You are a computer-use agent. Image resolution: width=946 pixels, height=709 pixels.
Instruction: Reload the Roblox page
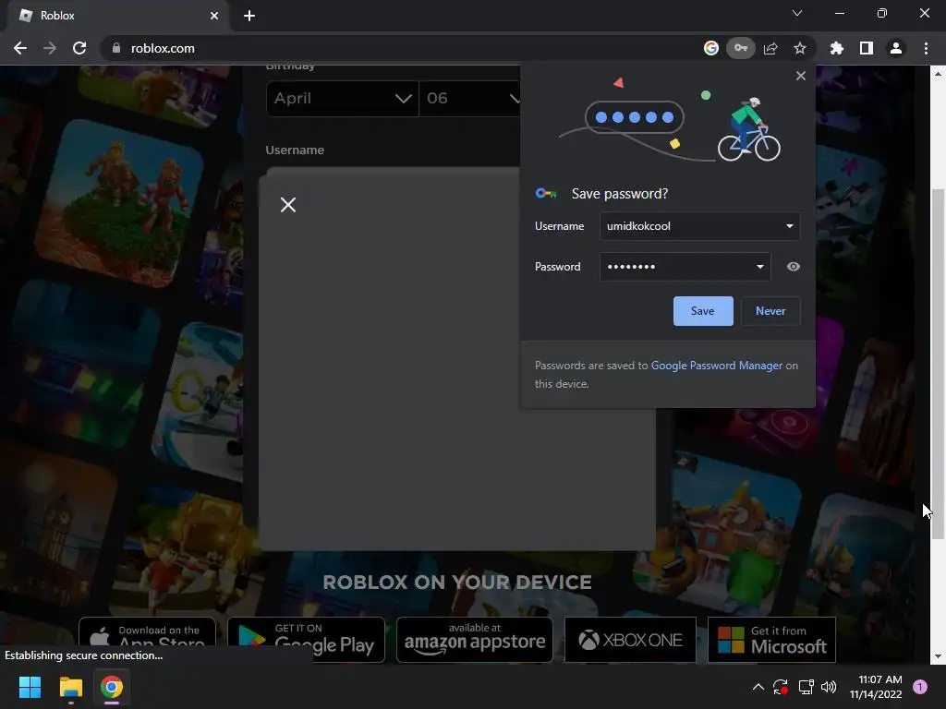click(79, 48)
